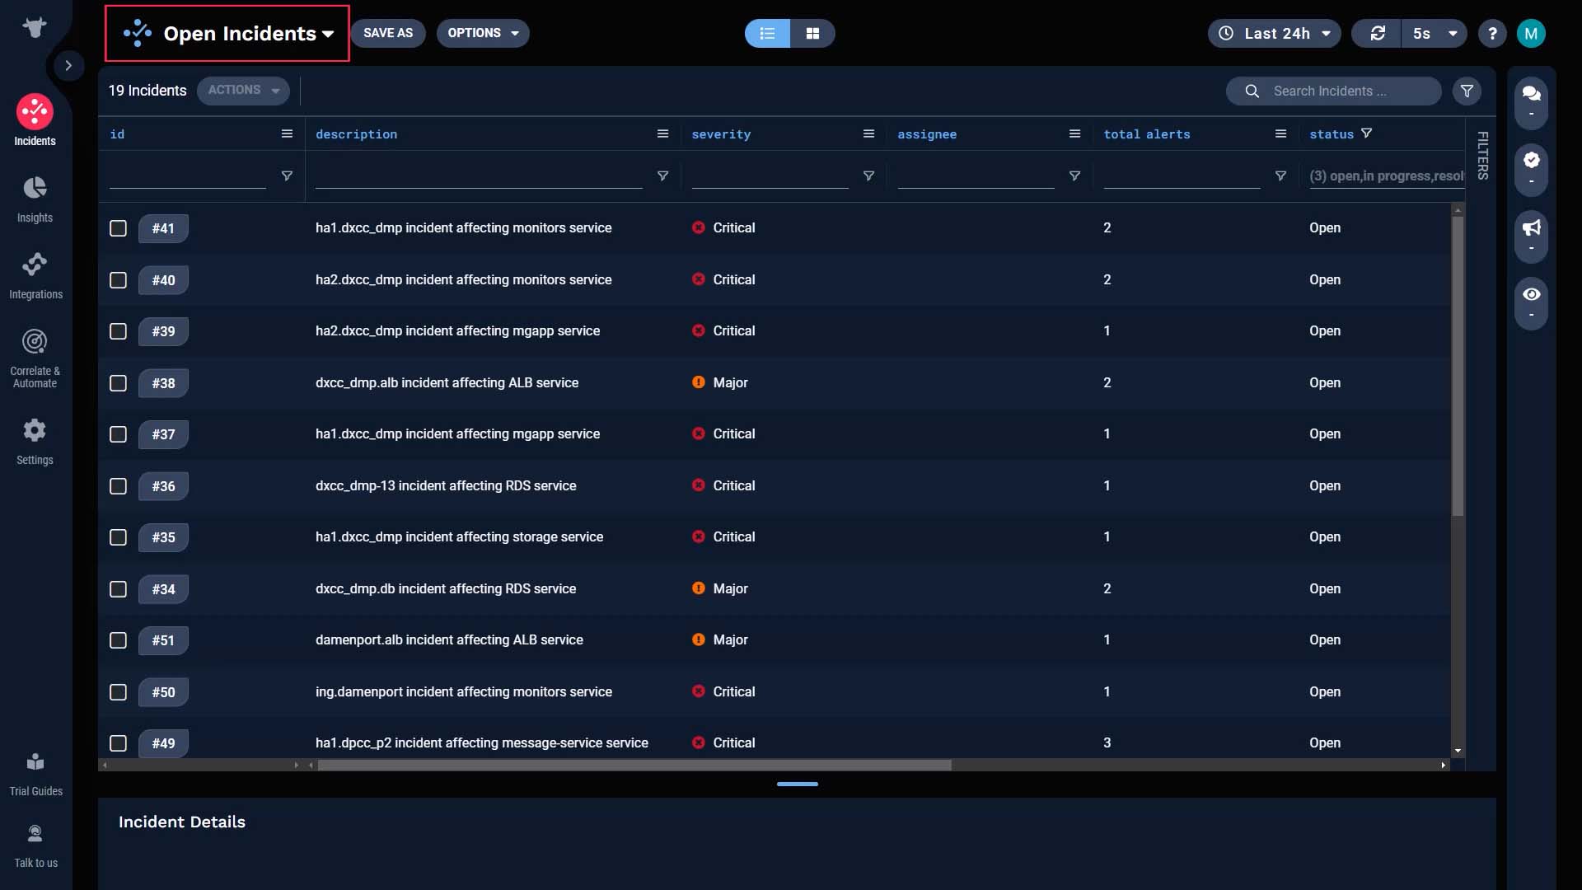Open Trial Guides in sidebar

click(35, 774)
